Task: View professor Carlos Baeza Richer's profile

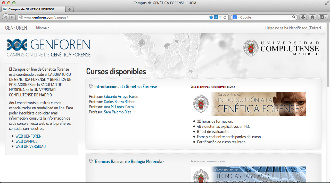Action: (119, 102)
